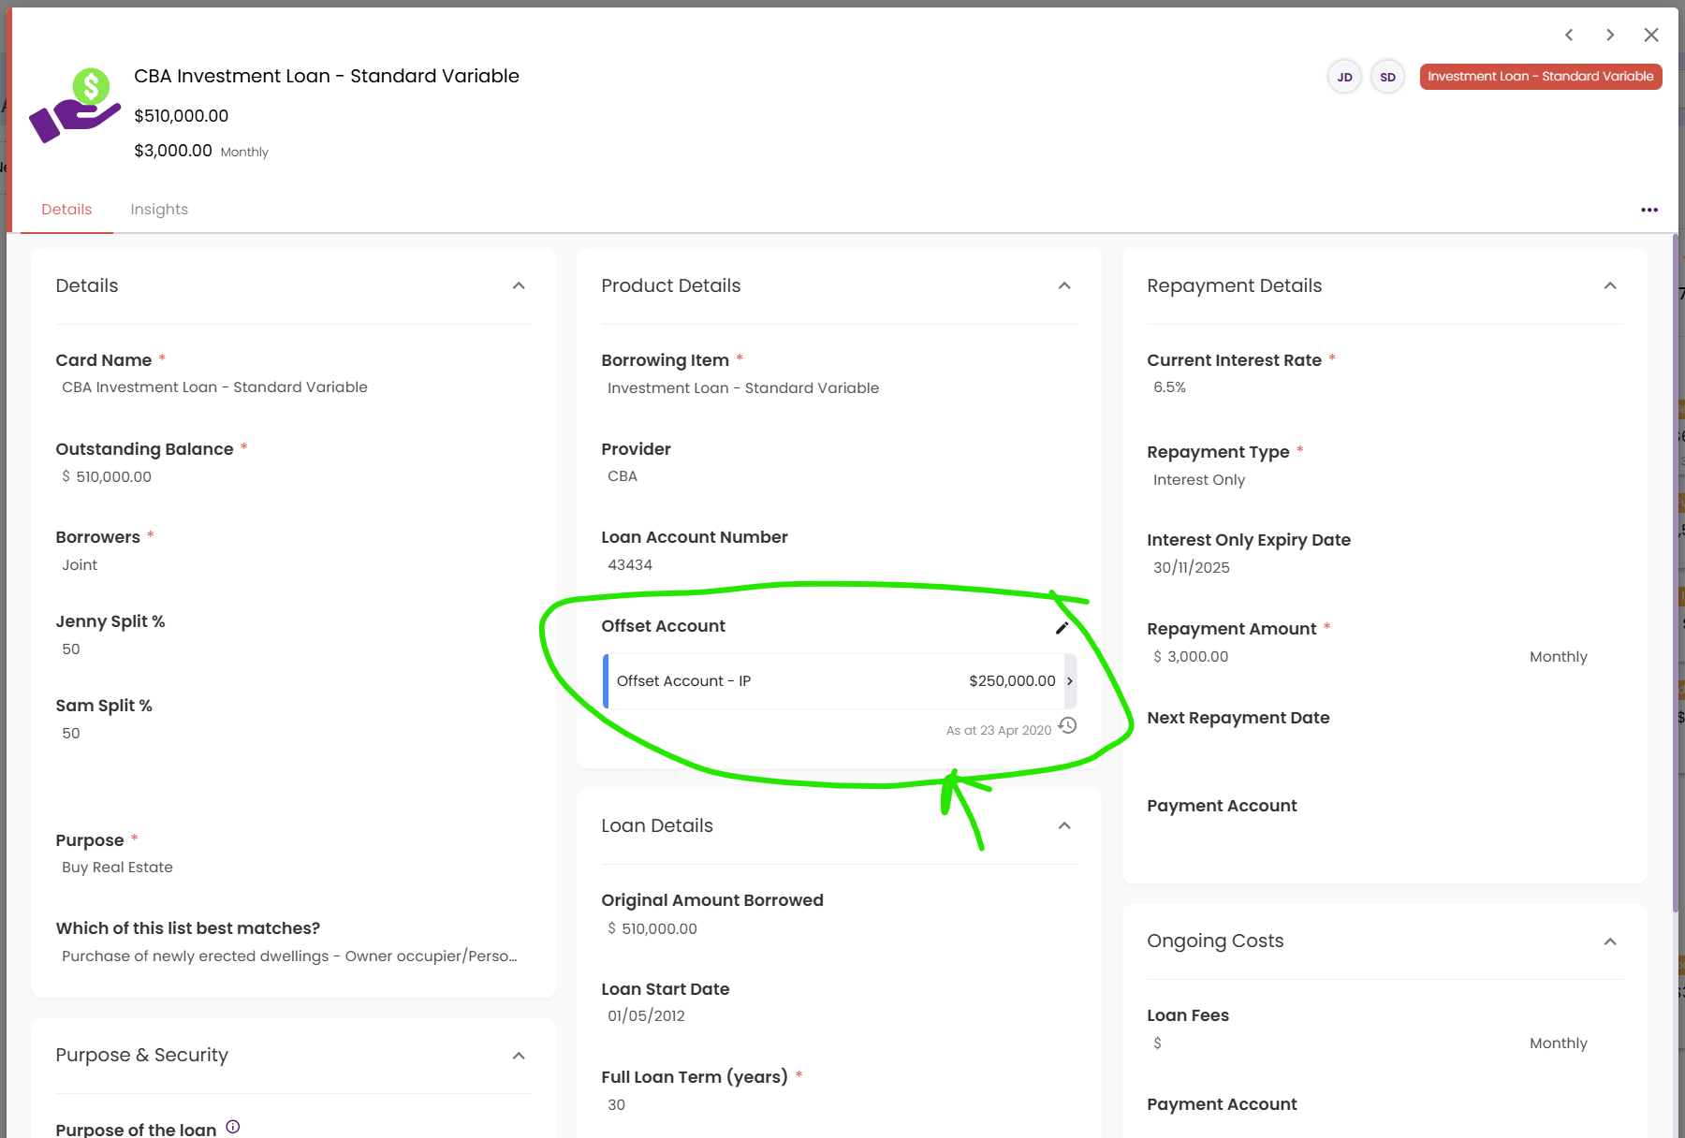
Task: Close the loan detail panel
Action: [1651, 35]
